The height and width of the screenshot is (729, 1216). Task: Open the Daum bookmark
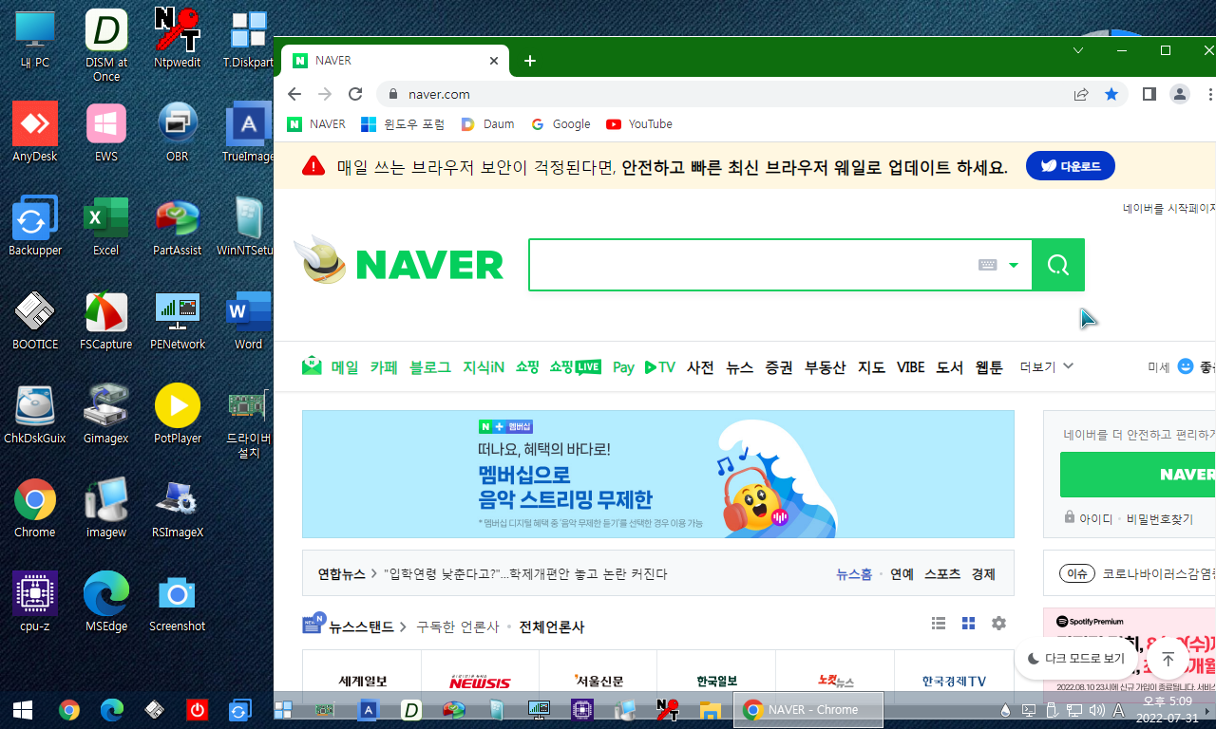[487, 124]
